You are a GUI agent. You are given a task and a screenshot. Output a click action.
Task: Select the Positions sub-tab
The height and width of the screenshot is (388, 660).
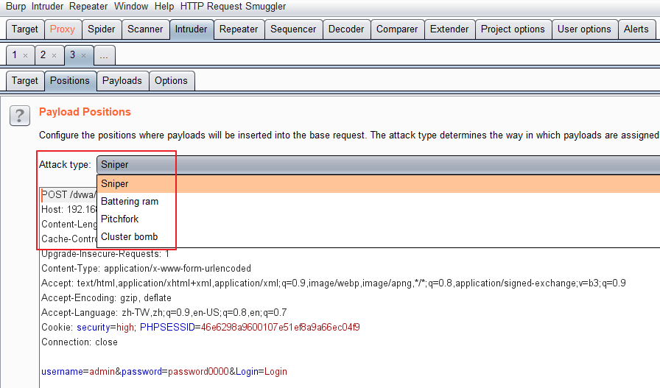point(70,80)
